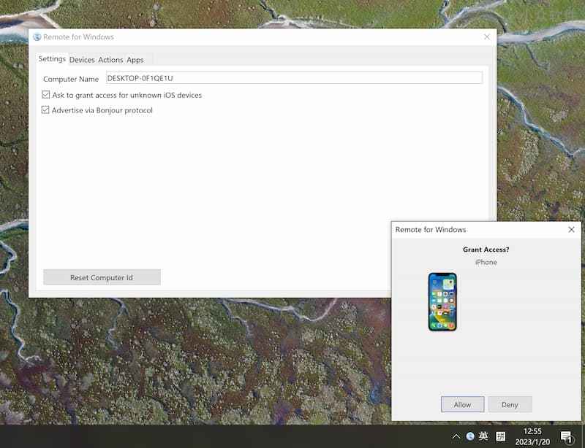Click Reset Computer Id button
Viewport: 585px width, 448px height.
point(102,277)
